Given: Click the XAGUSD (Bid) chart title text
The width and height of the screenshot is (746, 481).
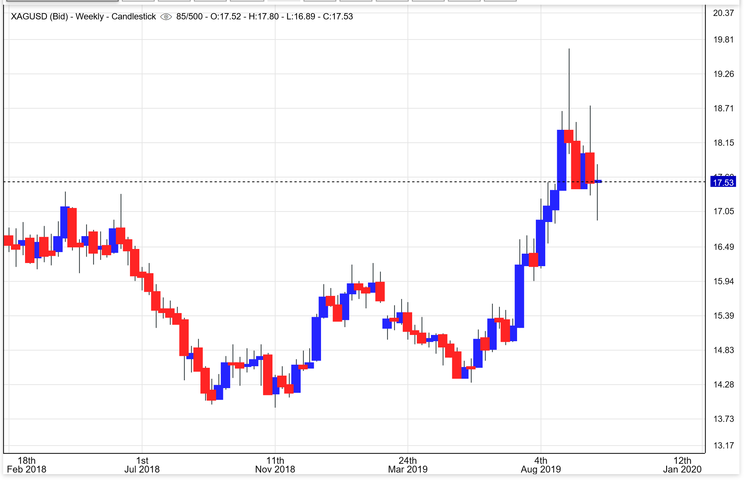Looking at the screenshot, I should tap(39, 17).
